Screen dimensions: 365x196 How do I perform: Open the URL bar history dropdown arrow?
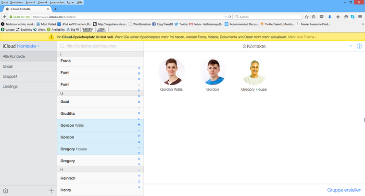(x=226, y=17)
